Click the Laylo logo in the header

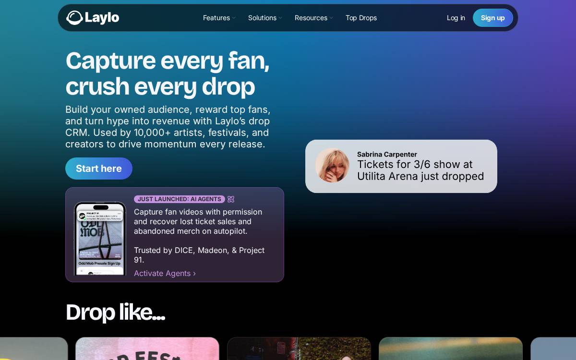[93, 18]
